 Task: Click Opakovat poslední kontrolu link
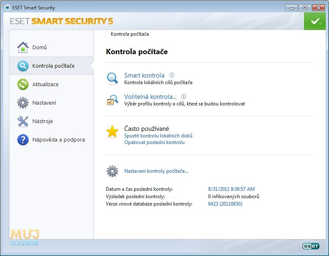pyautogui.click(x=154, y=142)
